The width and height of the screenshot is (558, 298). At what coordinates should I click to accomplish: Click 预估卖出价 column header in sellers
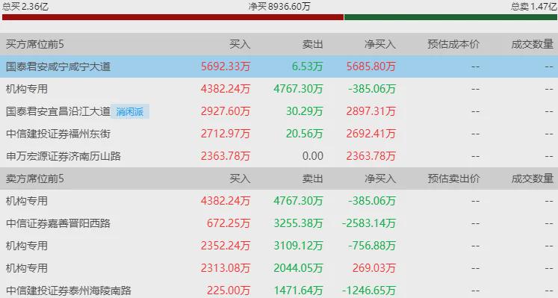[x=453, y=179]
